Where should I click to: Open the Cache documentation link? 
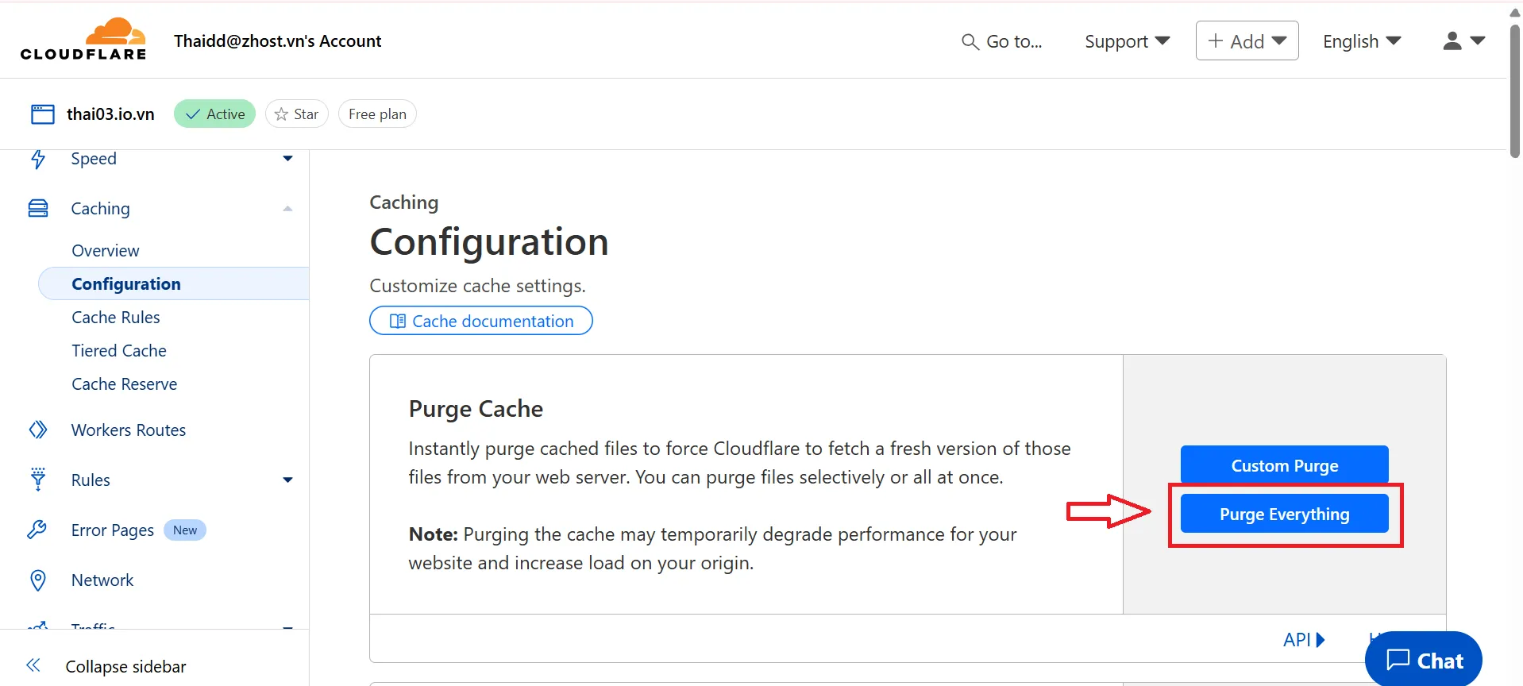pos(481,321)
